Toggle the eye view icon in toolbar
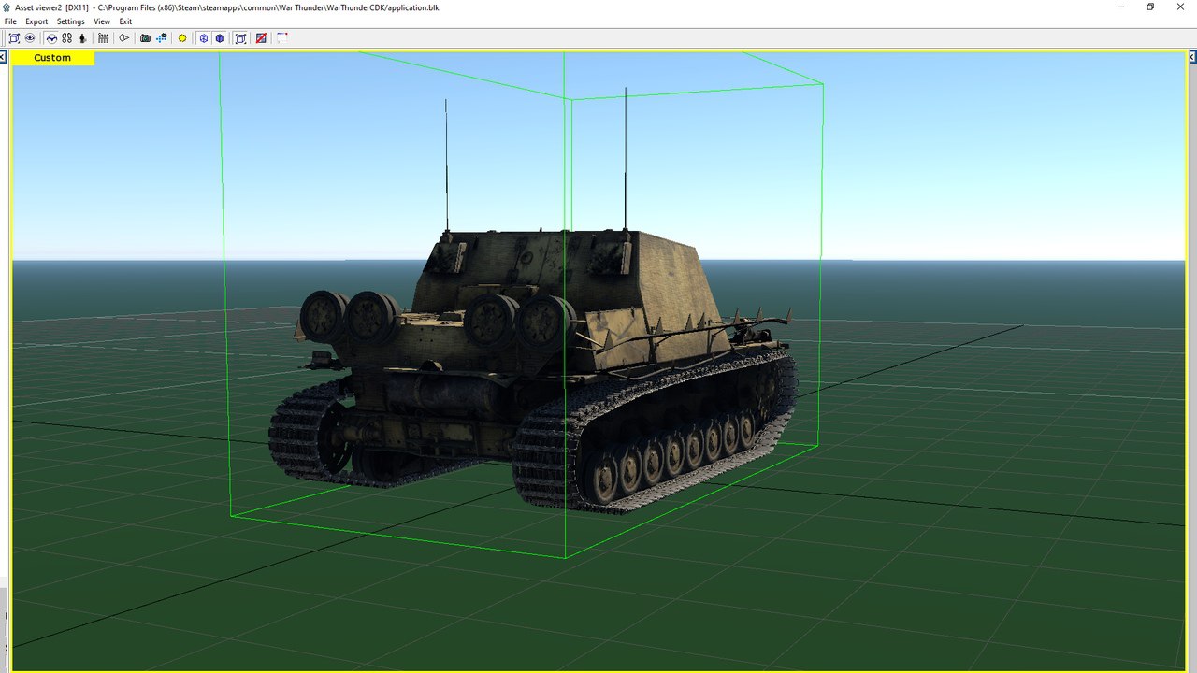Image resolution: width=1197 pixels, height=673 pixels. [x=30, y=38]
